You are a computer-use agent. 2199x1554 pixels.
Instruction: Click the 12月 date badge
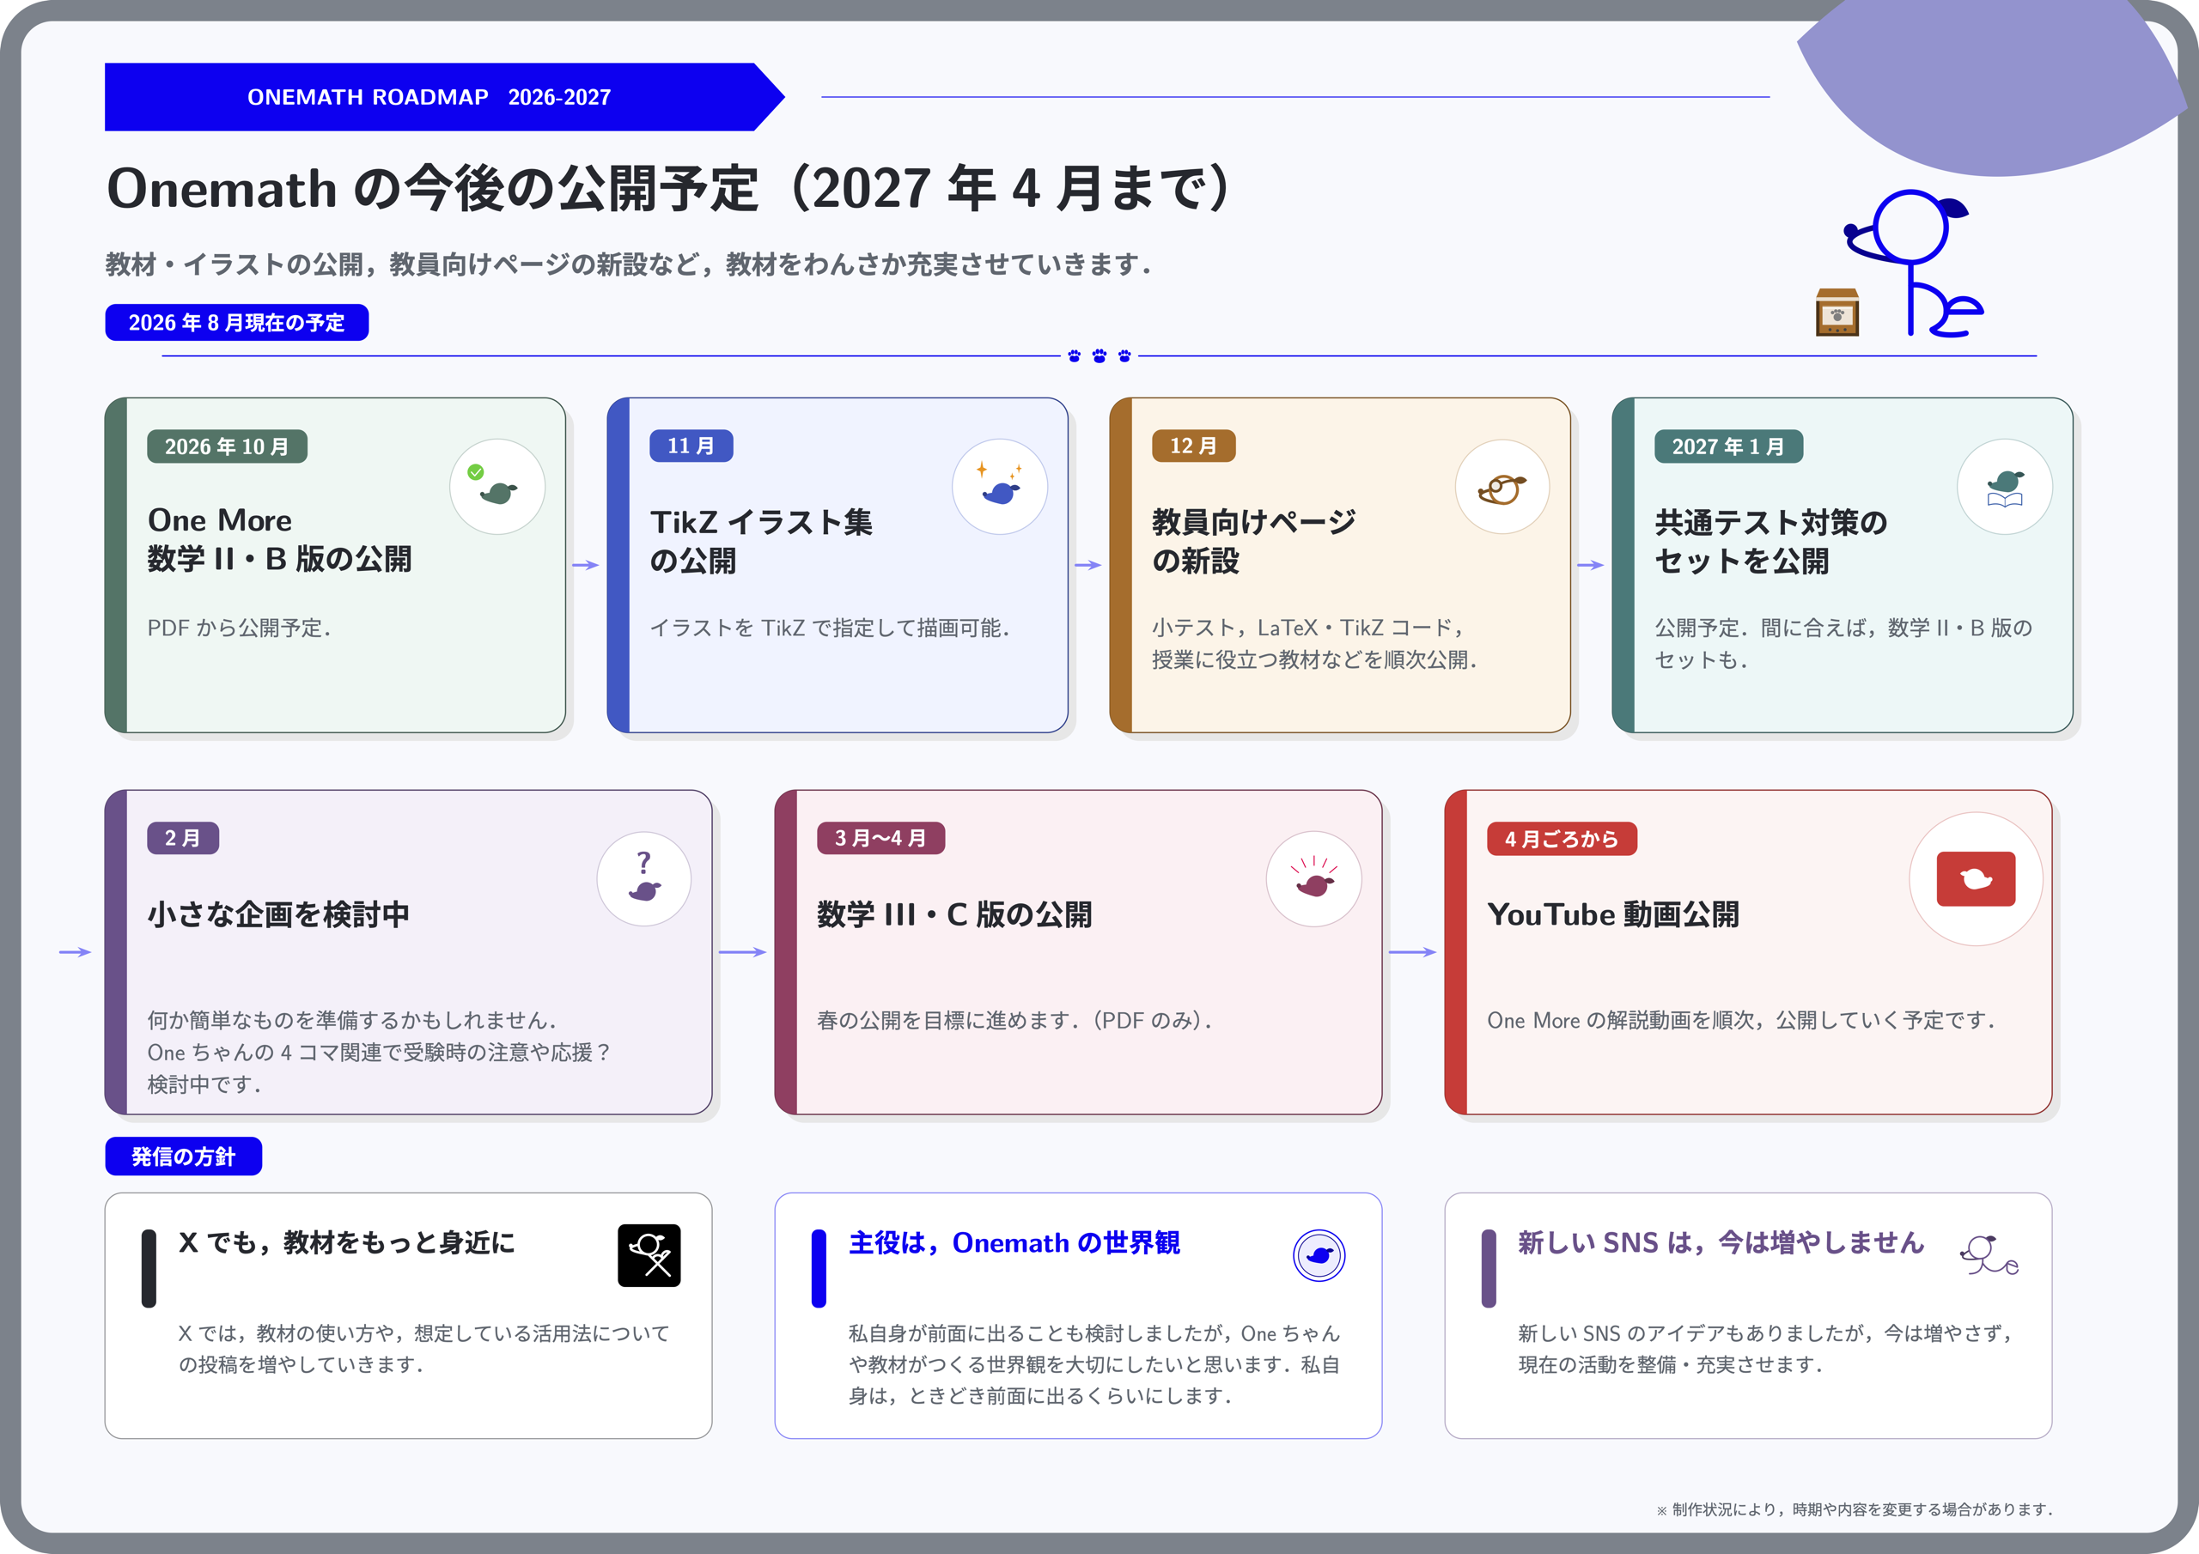[1193, 446]
